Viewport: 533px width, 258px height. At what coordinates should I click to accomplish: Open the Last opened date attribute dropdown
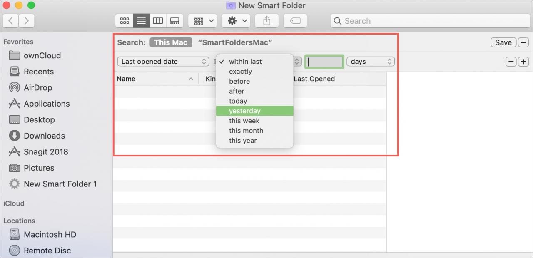tap(163, 62)
